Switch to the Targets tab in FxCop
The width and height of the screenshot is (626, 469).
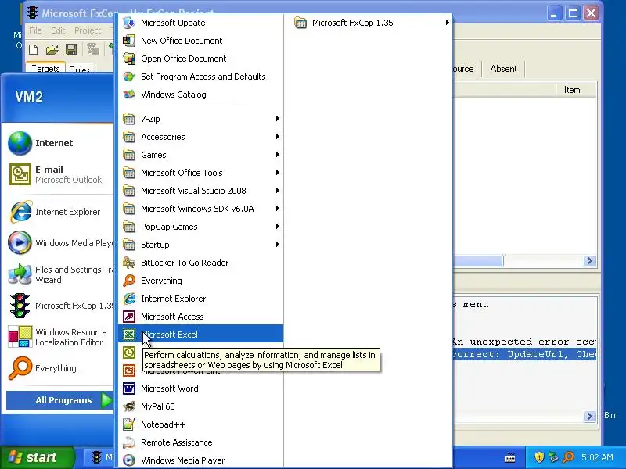pos(45,68)
